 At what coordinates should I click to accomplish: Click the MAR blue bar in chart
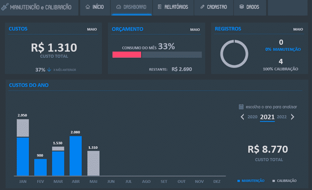58,163
